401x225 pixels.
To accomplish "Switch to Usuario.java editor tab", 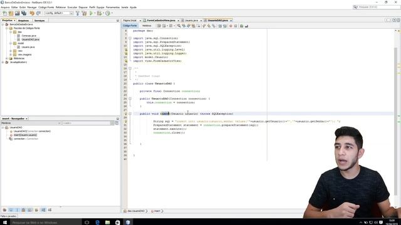I will click(x=191, y=21).
